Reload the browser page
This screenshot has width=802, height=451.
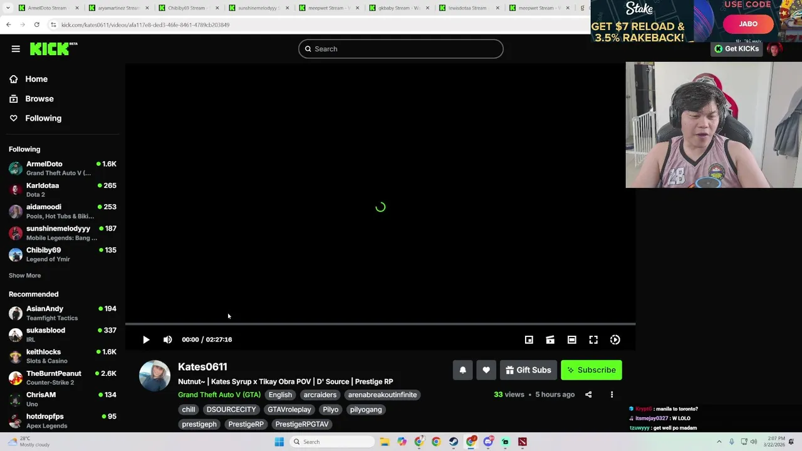37,24
